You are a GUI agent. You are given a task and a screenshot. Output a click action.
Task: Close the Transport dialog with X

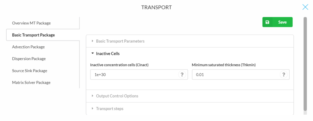(x=305, y=7)
